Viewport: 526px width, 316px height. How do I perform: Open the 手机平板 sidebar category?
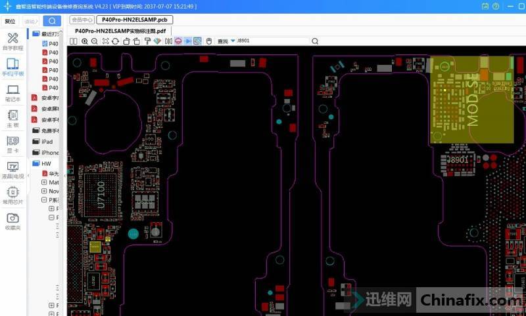(12, 68)
